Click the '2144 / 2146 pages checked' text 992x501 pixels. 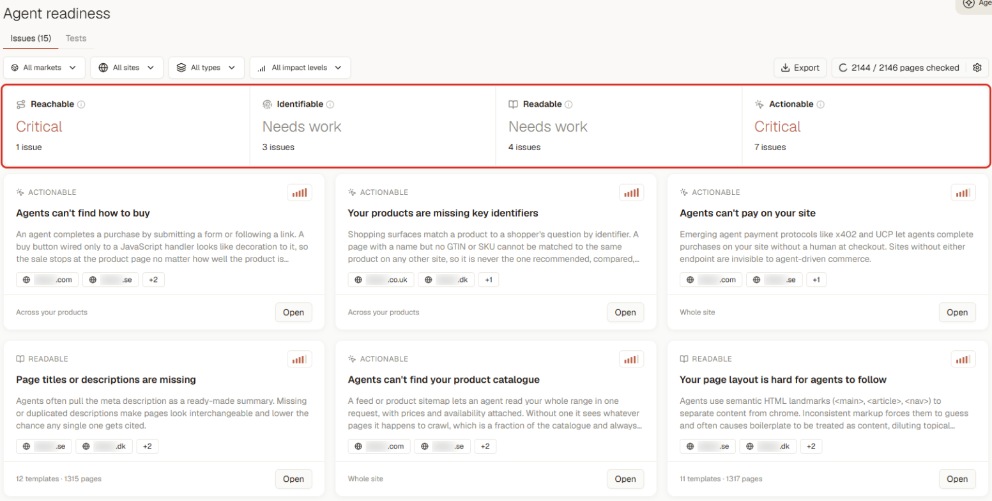pyautogui.click(x=905, y=68)
